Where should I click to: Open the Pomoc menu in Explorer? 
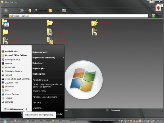click(x=51, y=5)
